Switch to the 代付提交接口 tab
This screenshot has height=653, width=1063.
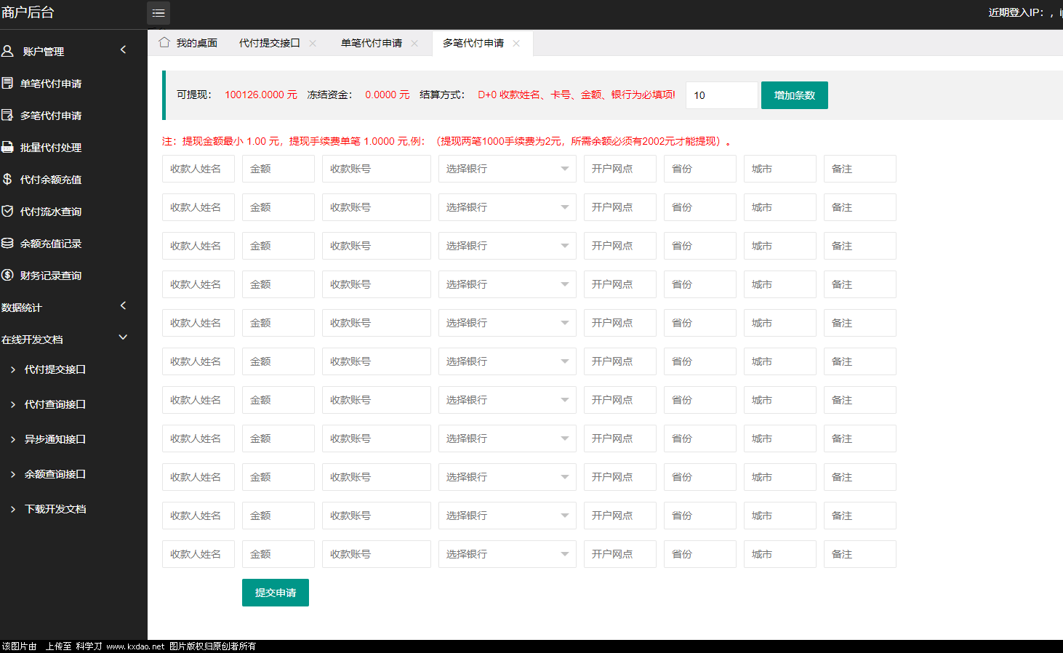269,43
